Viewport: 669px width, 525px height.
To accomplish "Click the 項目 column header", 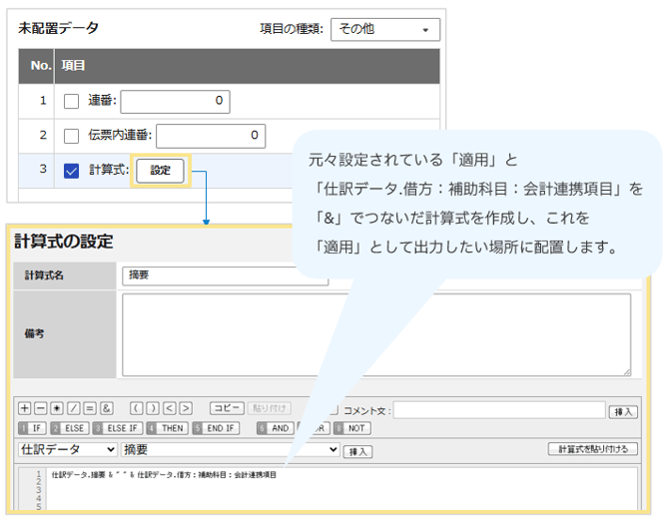I will click(x=247, y=66).
